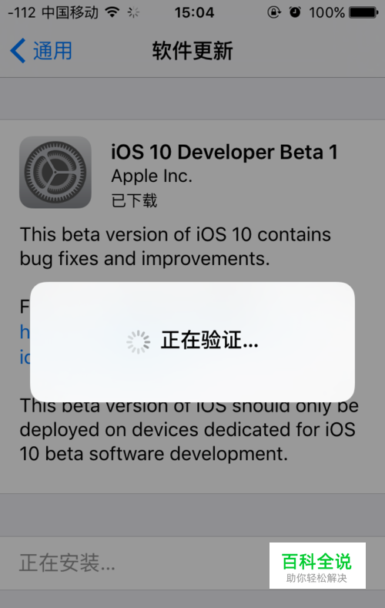The width and height of the screenshot is (385, 608).
Task: Tap the 100% battery percentage
Action: coord(326,13)
